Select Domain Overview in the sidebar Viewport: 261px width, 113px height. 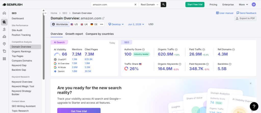[x=25, y=47]
